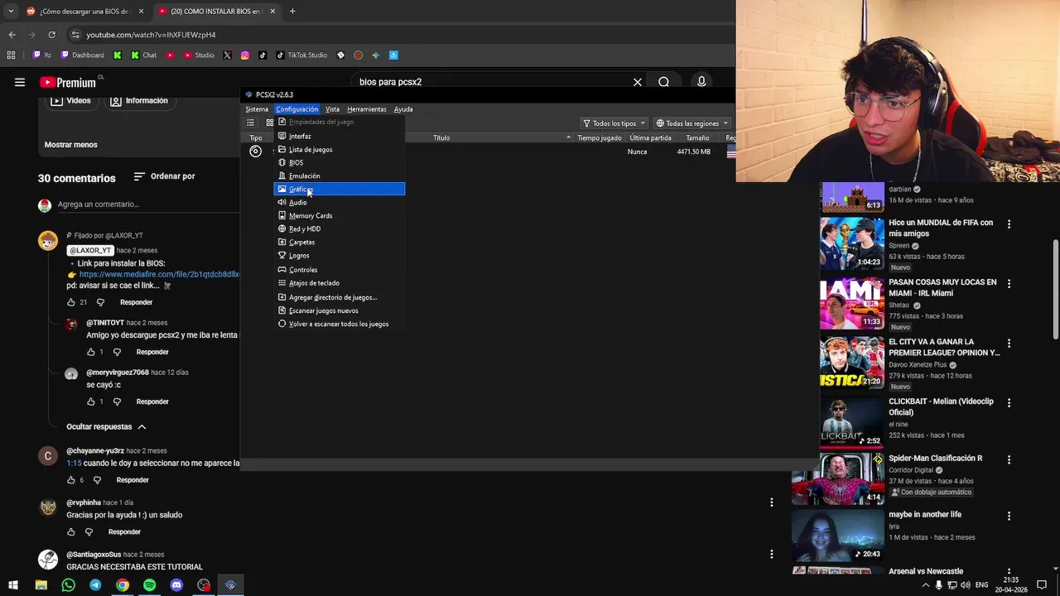Click the YouTube search magnifier button
This screenshot has width=1060, height=596.
663,82
